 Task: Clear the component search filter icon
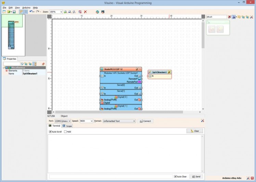tap(230, 17)
